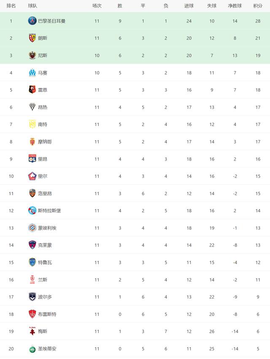Click the 进球 column header
Image resolution: width=270 pixels, height=359 pixels.
pyautogui.click(x=189, y=5)
